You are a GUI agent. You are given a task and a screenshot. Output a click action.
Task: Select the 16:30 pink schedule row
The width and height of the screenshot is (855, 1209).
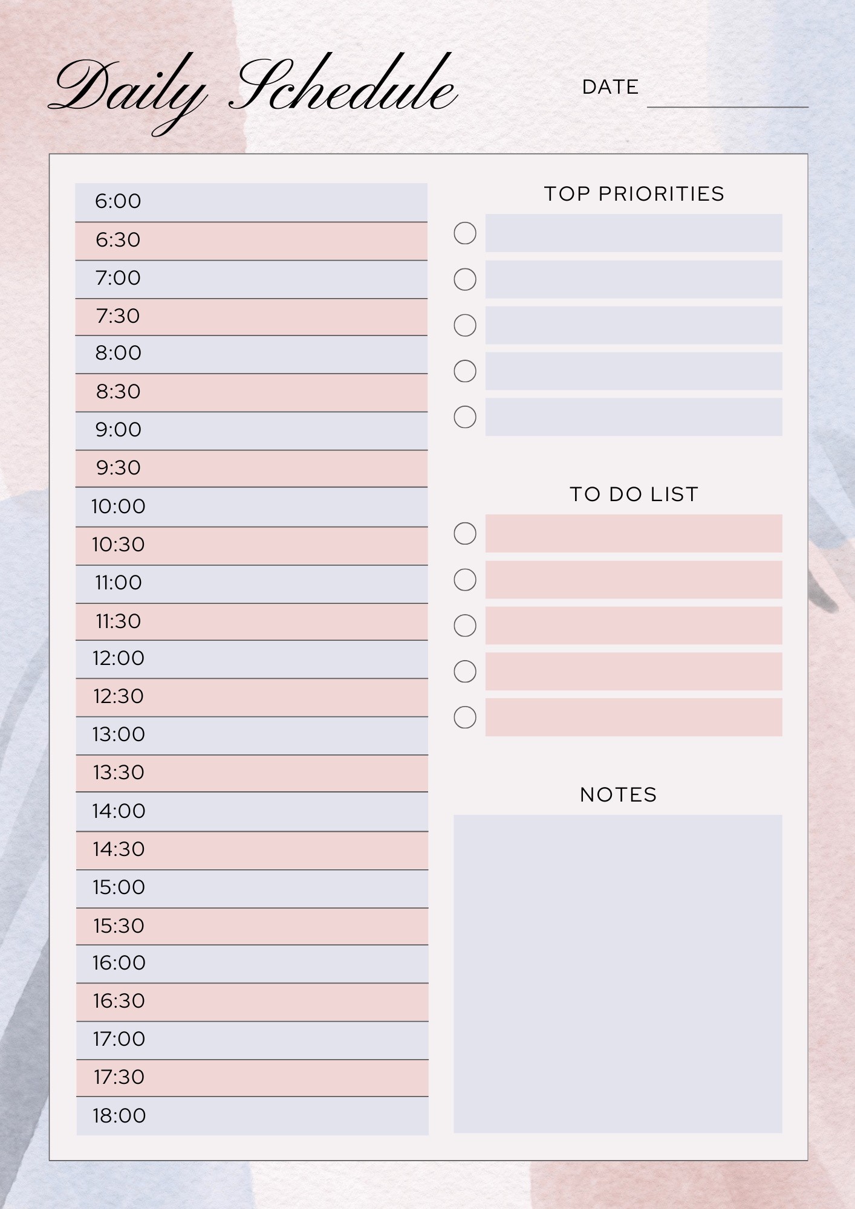[x=252, y=1002]
